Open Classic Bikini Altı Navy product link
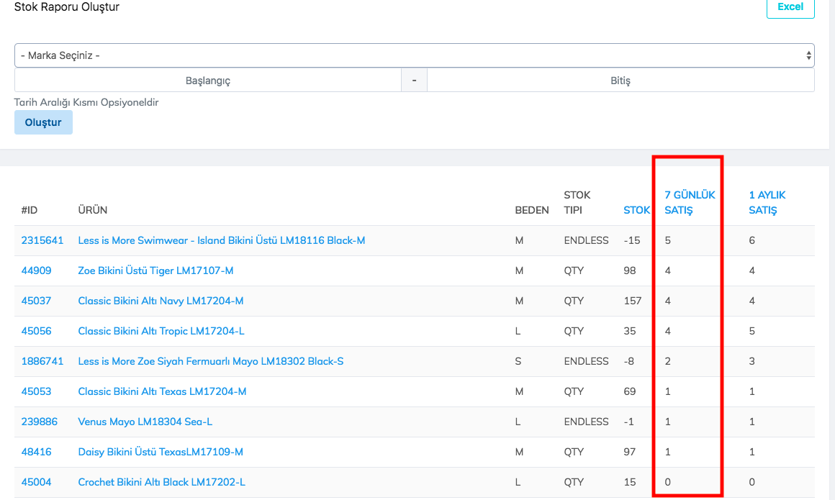835x500 pixels. 161,301
